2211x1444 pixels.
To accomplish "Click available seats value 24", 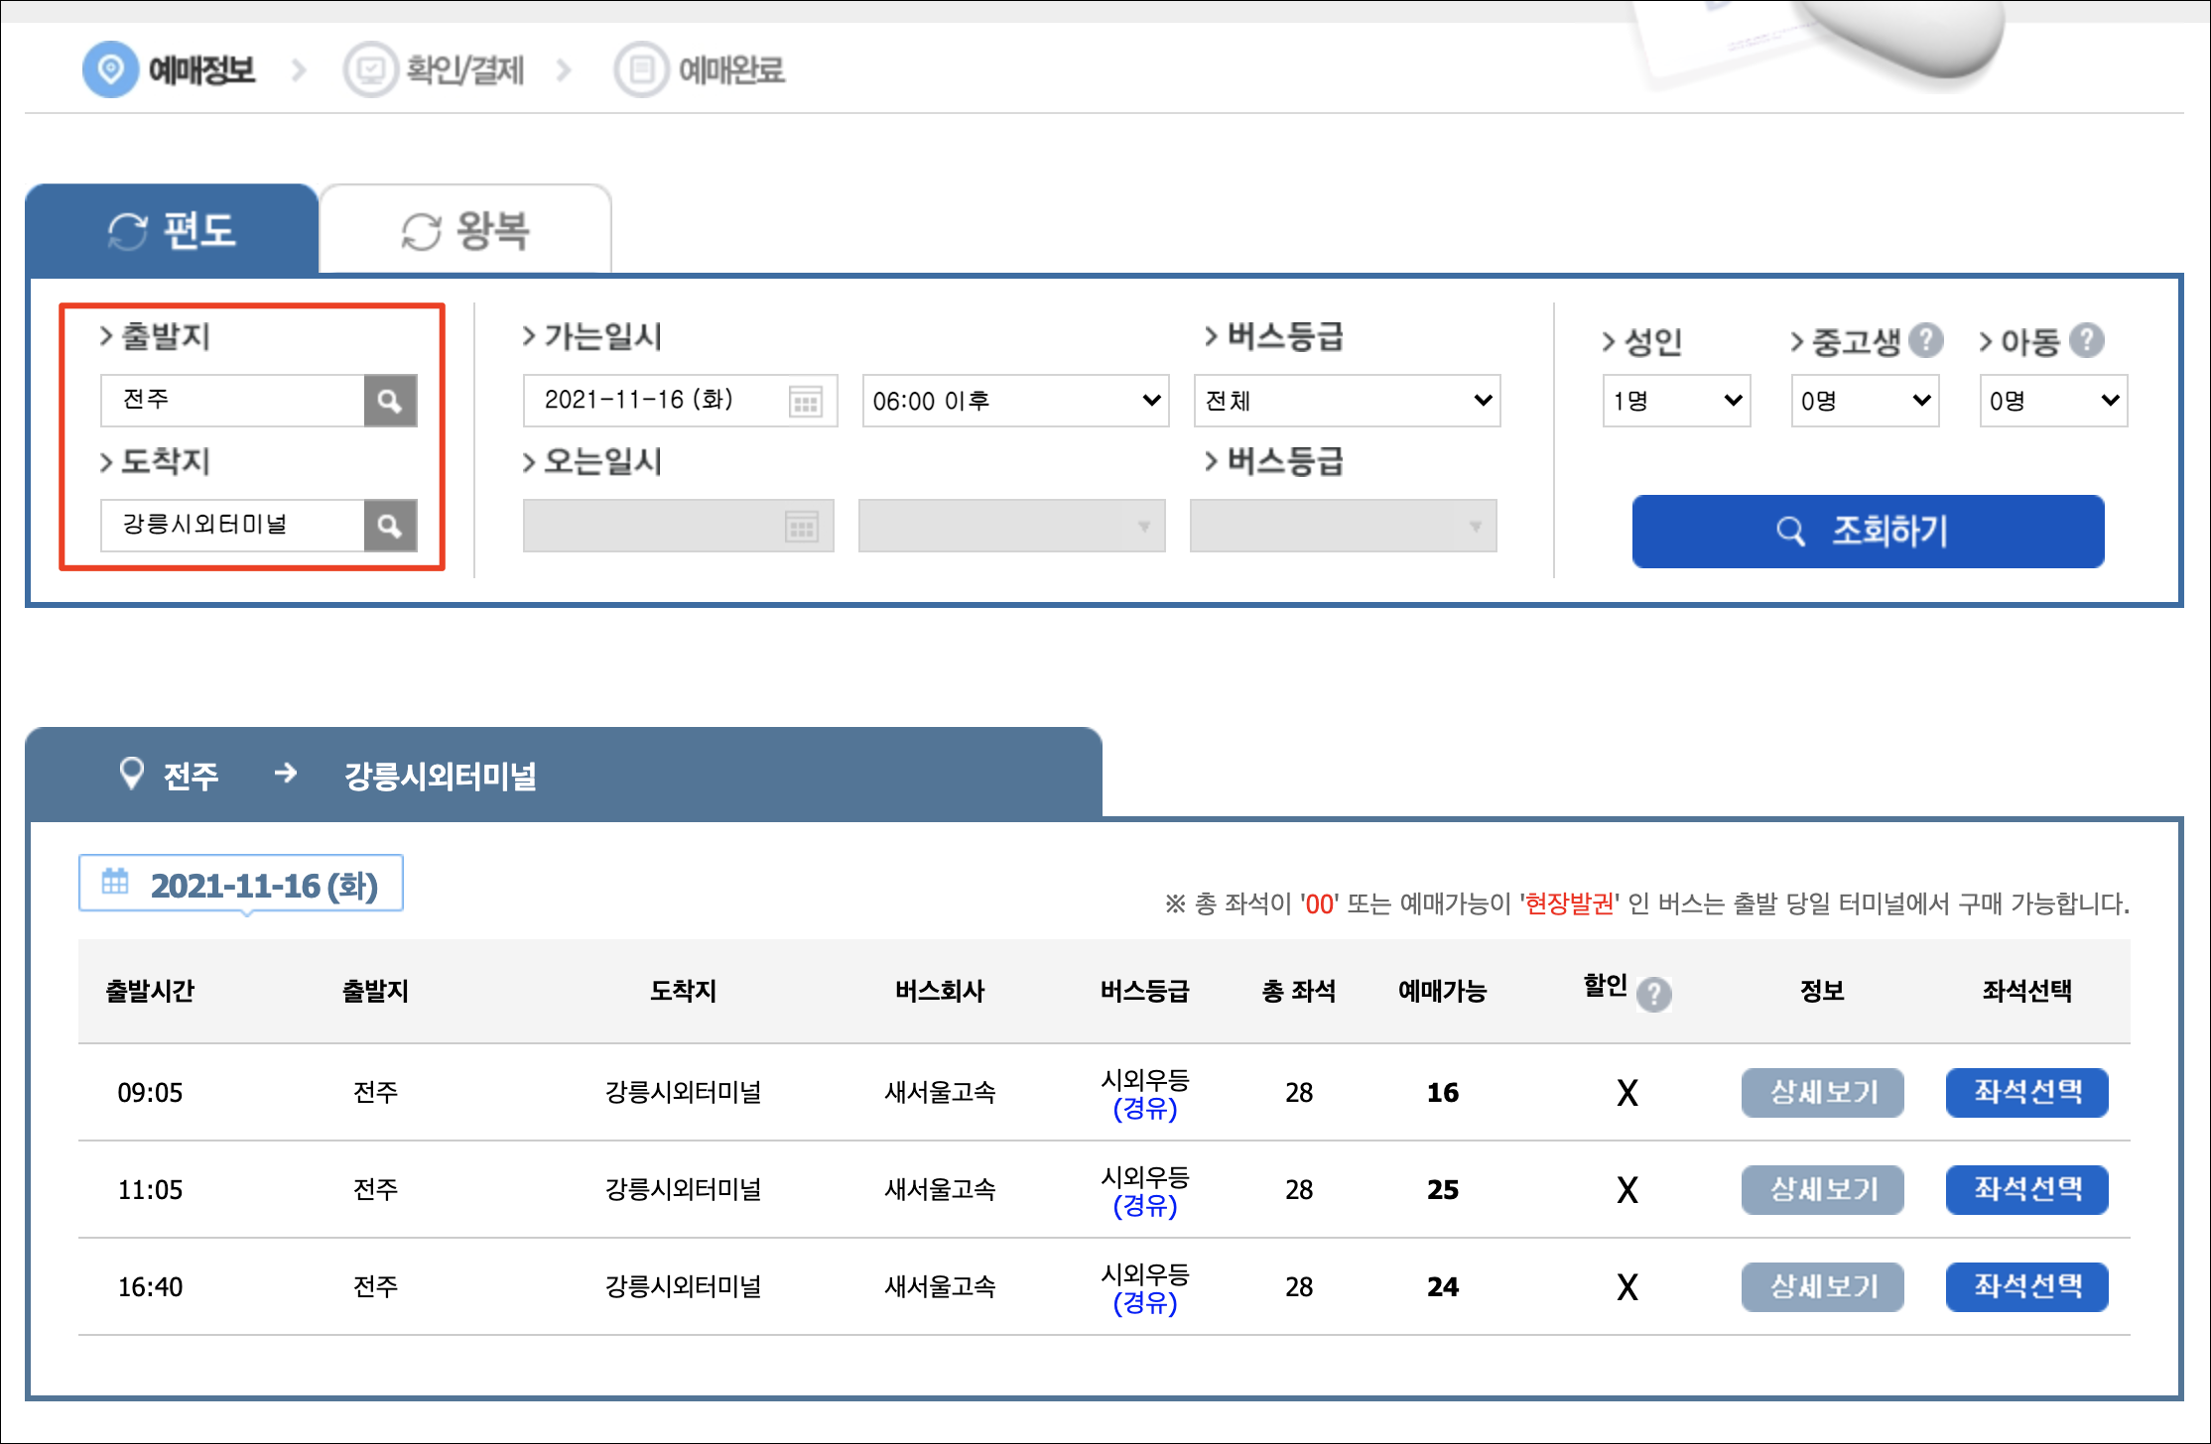I will [x=1442, y=1287].
